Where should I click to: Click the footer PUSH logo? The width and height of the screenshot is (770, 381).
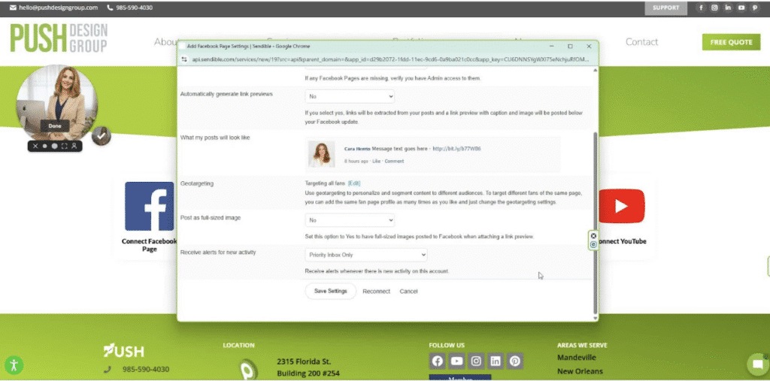[124, 350]
